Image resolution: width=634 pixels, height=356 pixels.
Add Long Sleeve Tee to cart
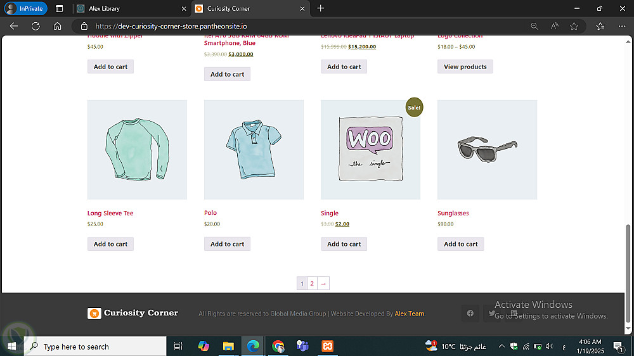click(110, 244)
